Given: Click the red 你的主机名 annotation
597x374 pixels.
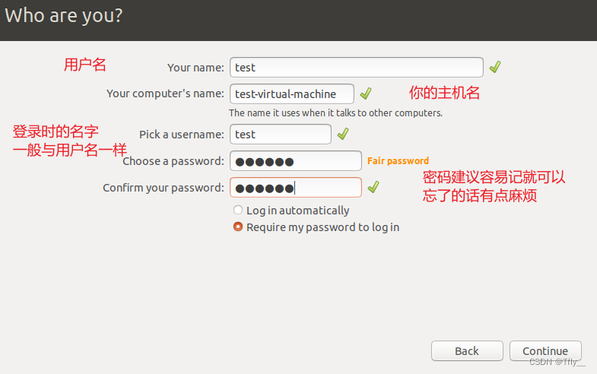Looking at the screenshot, I should [x=444, y=93].
